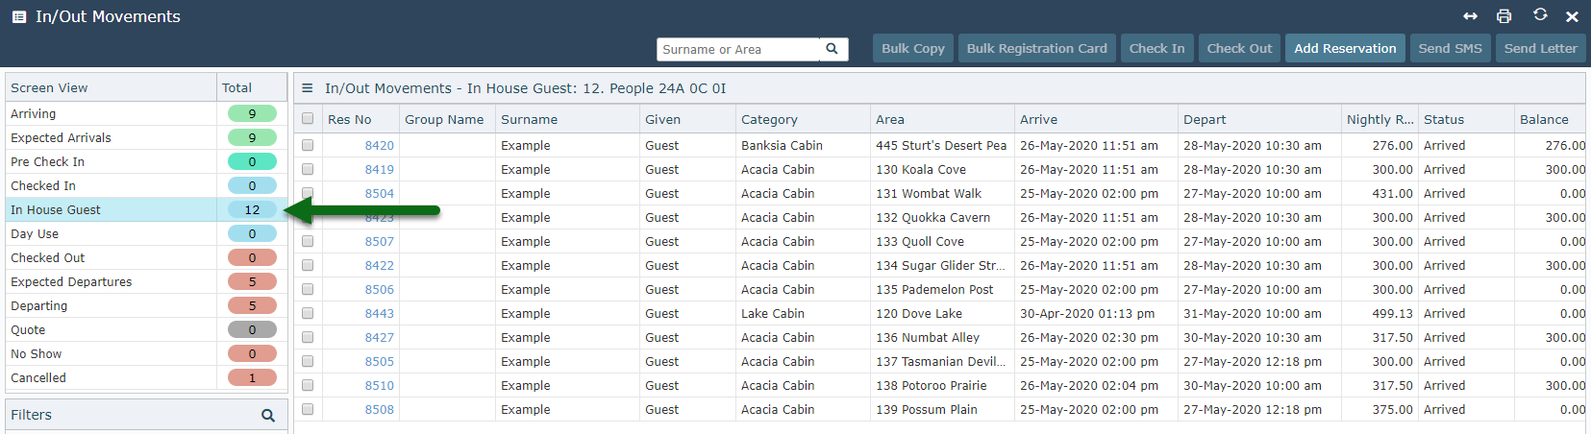Toggle the select-all checkbox in grid header
This screenshot has width=1591, height=434.
[308, 119]
